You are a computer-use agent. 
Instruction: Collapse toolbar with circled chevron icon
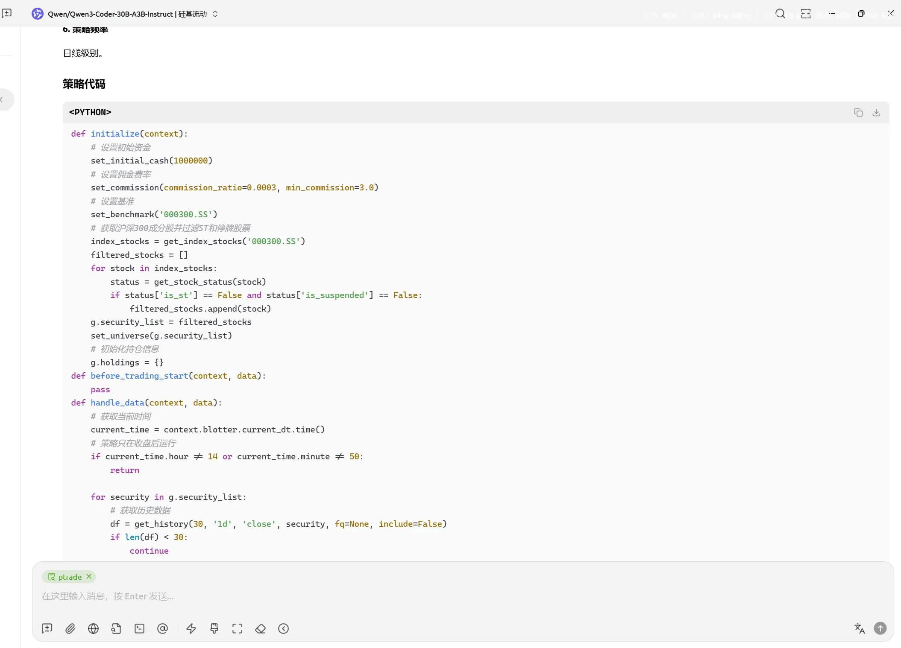[283, 628]
